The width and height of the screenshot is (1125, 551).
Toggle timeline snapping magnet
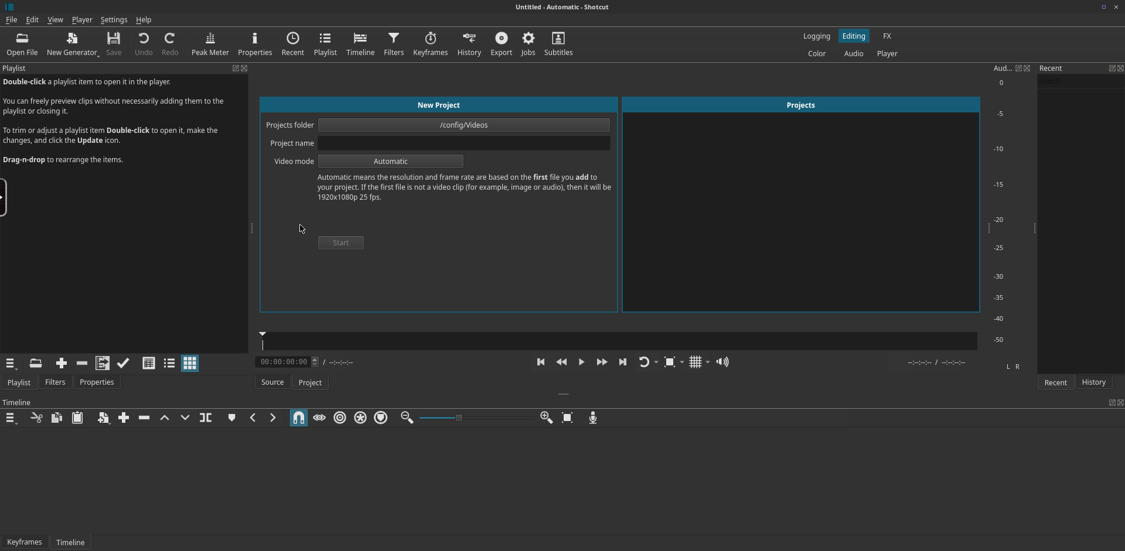pyautogui.click(x=299, y=418)
